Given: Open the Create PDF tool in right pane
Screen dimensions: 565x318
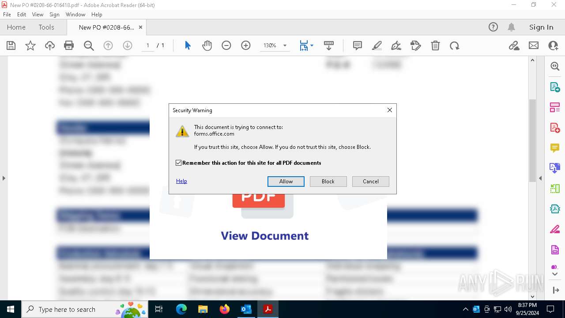Looking at the screenshot, I should pos(555,128).
